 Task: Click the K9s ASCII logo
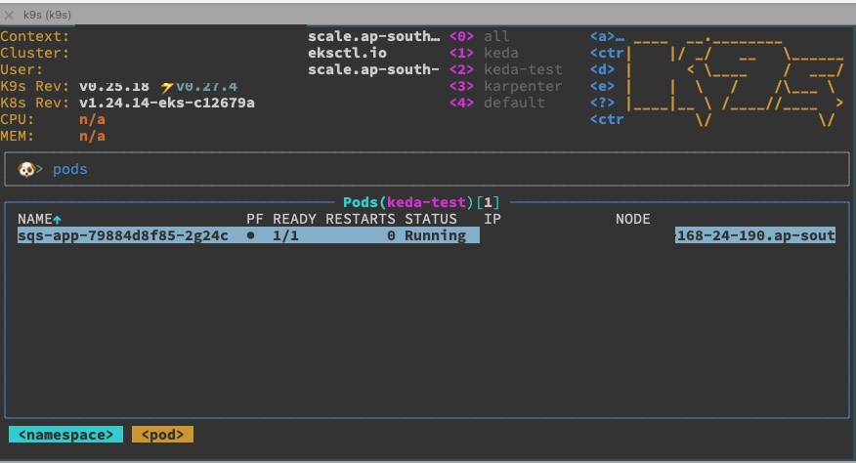coord(736,82)
